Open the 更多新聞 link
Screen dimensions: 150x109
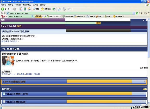[144, 68]
